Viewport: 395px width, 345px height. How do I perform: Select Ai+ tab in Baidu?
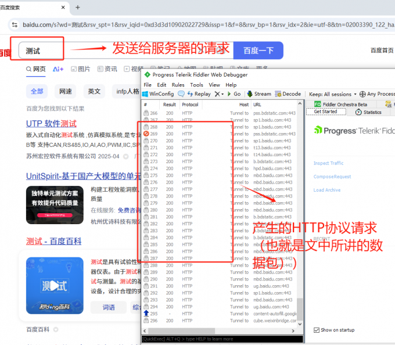coord(58,69)
